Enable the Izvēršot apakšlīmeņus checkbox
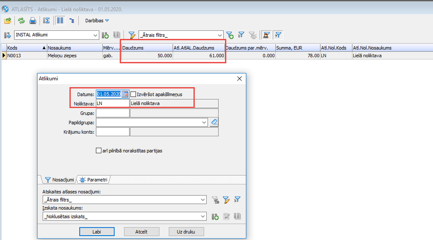The image size is (433, 240). coord(133,94)
